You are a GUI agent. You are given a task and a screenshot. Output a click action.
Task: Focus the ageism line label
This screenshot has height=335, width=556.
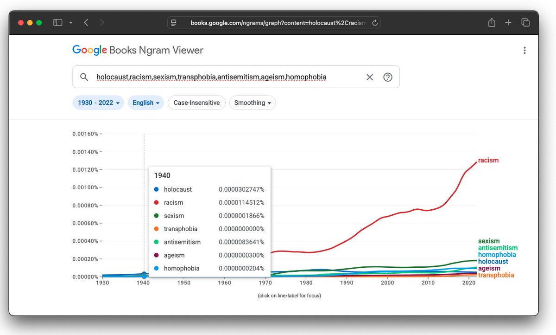point(489,268)
